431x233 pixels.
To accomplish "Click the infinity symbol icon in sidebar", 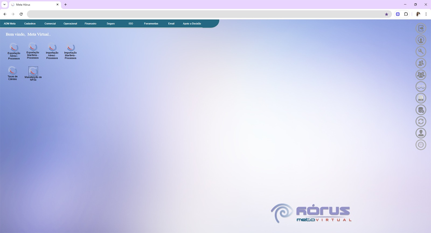I will tap(421, 87).
